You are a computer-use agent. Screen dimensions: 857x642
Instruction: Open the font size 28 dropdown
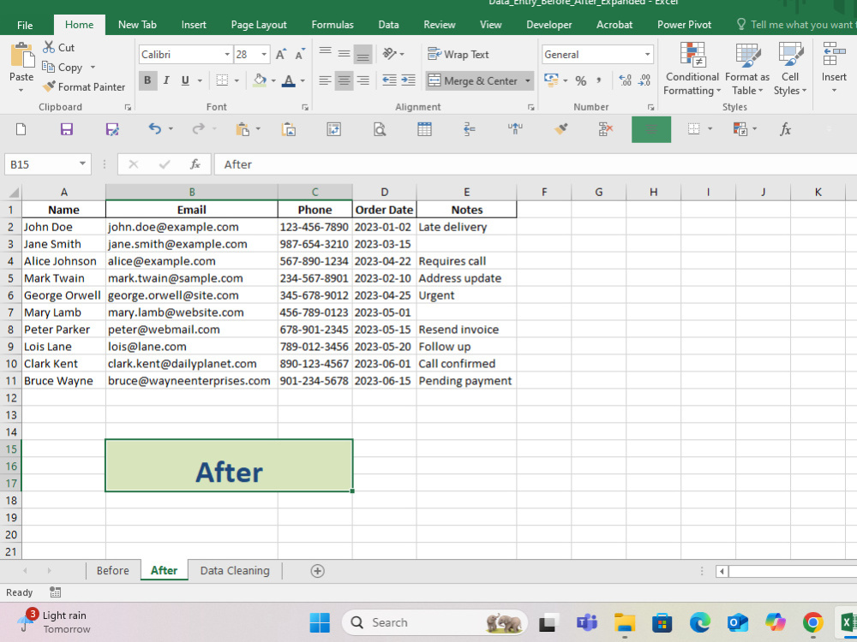pos(264,54)
